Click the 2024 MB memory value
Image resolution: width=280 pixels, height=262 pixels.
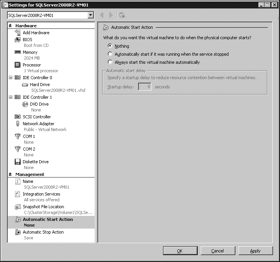[x=32, y=58]
